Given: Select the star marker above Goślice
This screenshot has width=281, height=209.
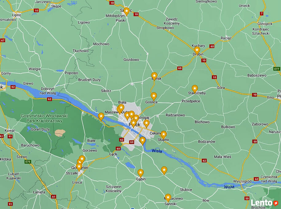Looking at the screenshot, I should (154, 96).
